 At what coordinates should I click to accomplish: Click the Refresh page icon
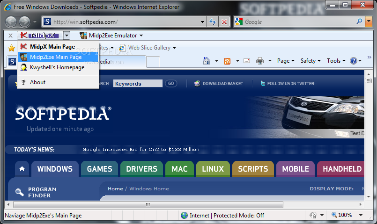(213, 22)
